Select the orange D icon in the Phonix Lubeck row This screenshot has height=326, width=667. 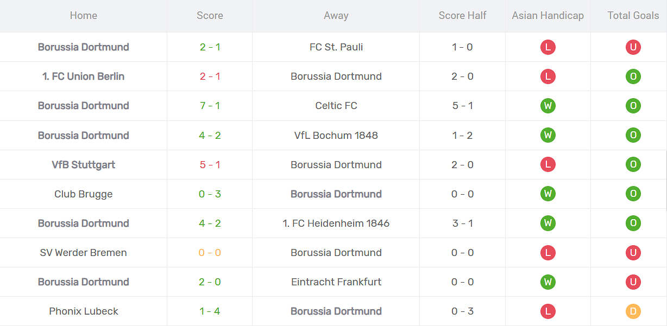point(633,311)
